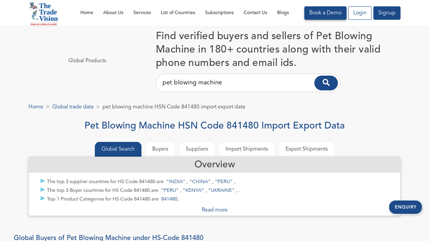Open the About Us page
This screenshot has width=429, height=241.
coord(113,12)
